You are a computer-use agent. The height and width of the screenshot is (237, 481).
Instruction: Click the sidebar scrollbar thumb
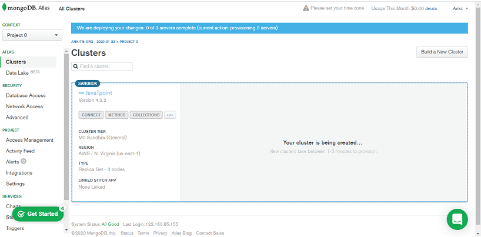[x=66, y=128]
